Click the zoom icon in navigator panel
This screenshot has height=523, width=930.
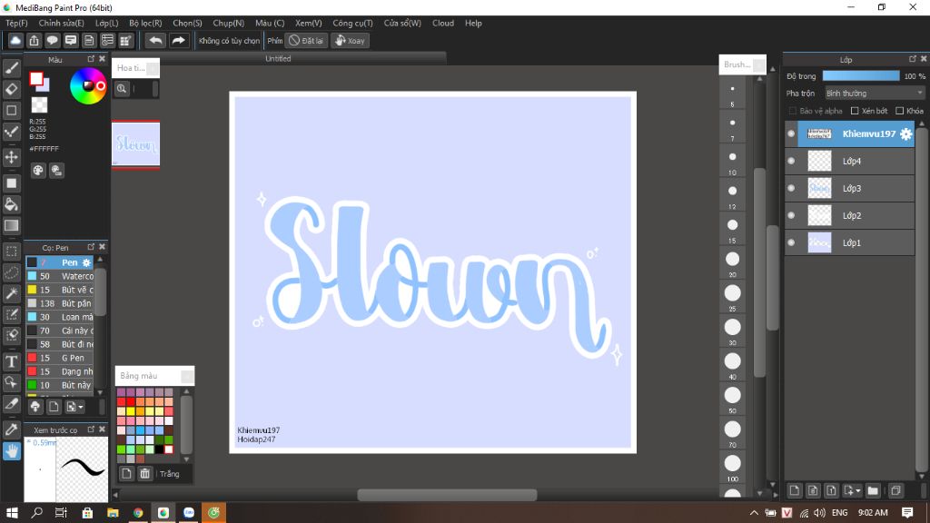coord(122,89)
